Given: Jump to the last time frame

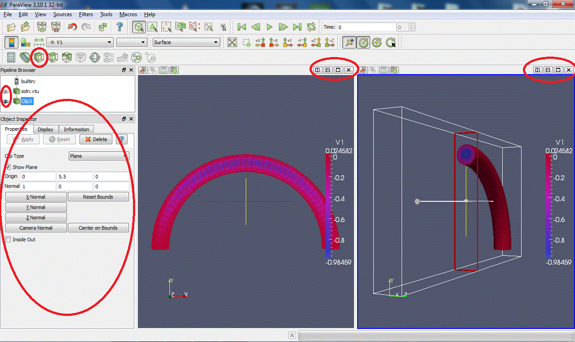Looking at the screenshot, I should tap(297, 27).
